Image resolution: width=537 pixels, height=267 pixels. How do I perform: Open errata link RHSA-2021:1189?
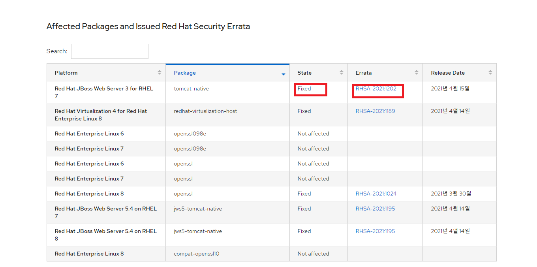click(375, 111)
